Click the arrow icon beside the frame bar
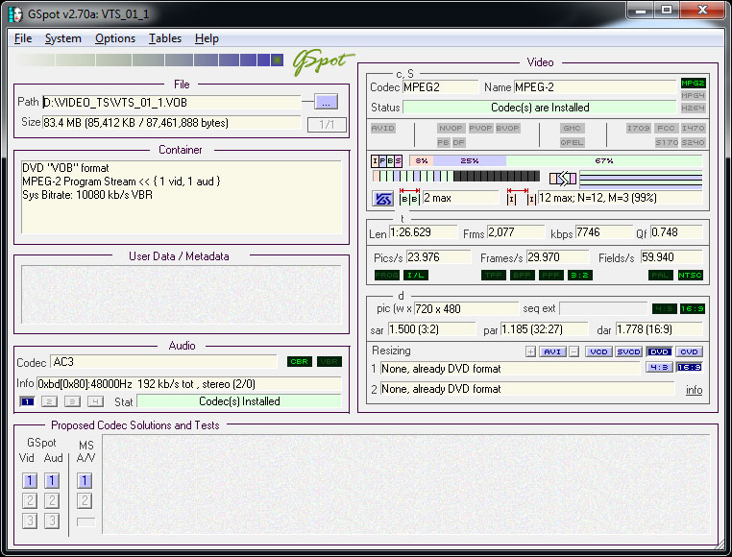 click(563, 178)
